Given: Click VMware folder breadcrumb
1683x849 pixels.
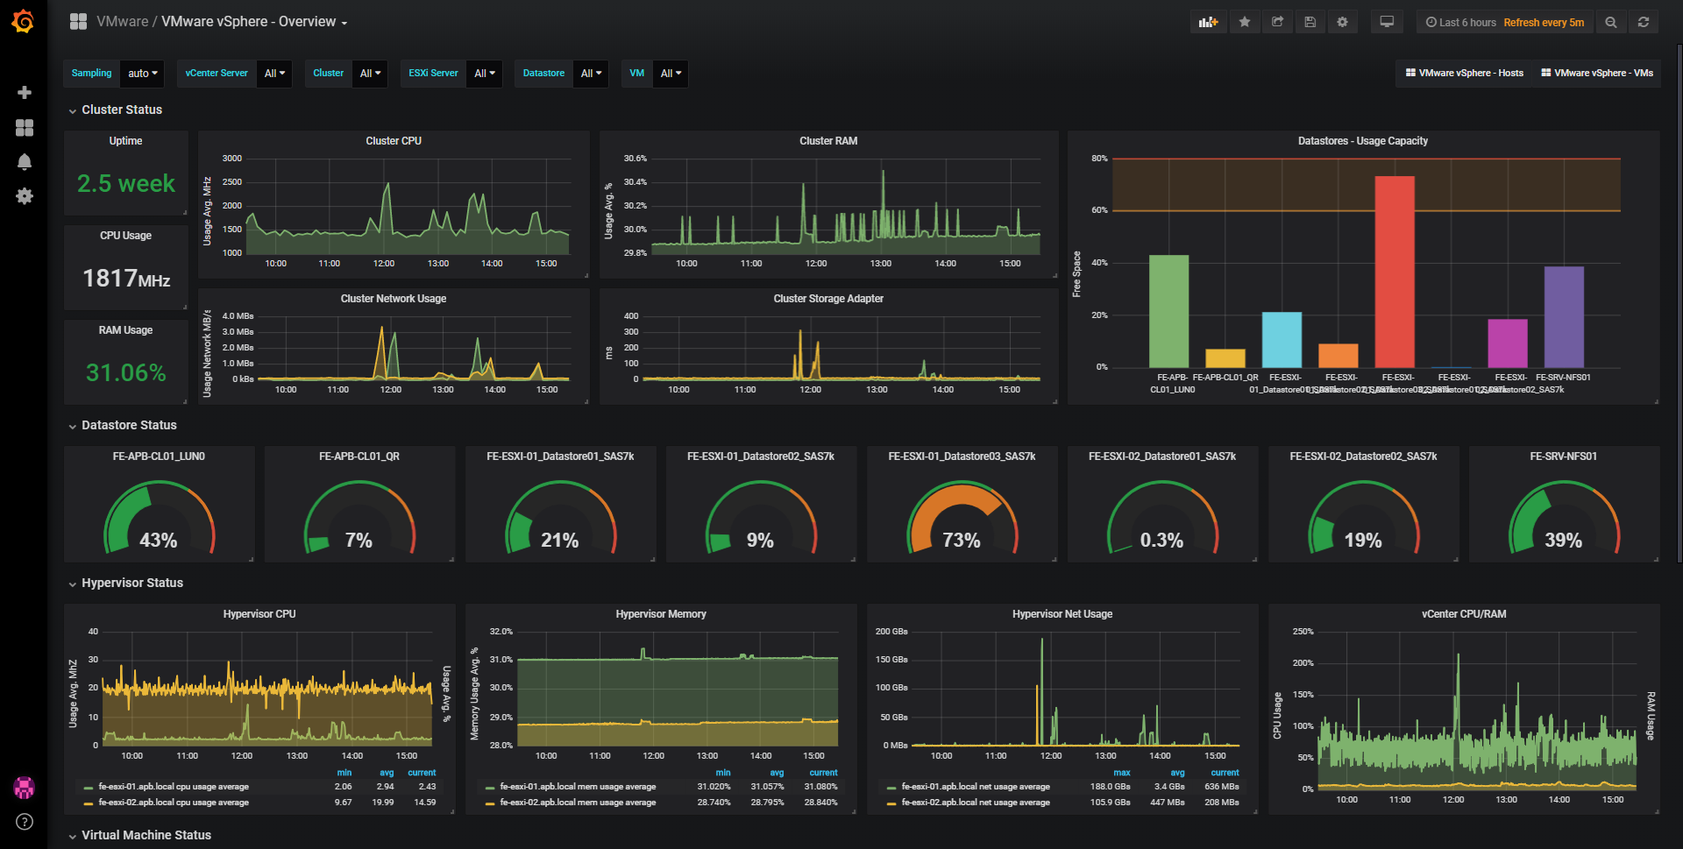Looking at the screenshot, I should tap(122, 22).
